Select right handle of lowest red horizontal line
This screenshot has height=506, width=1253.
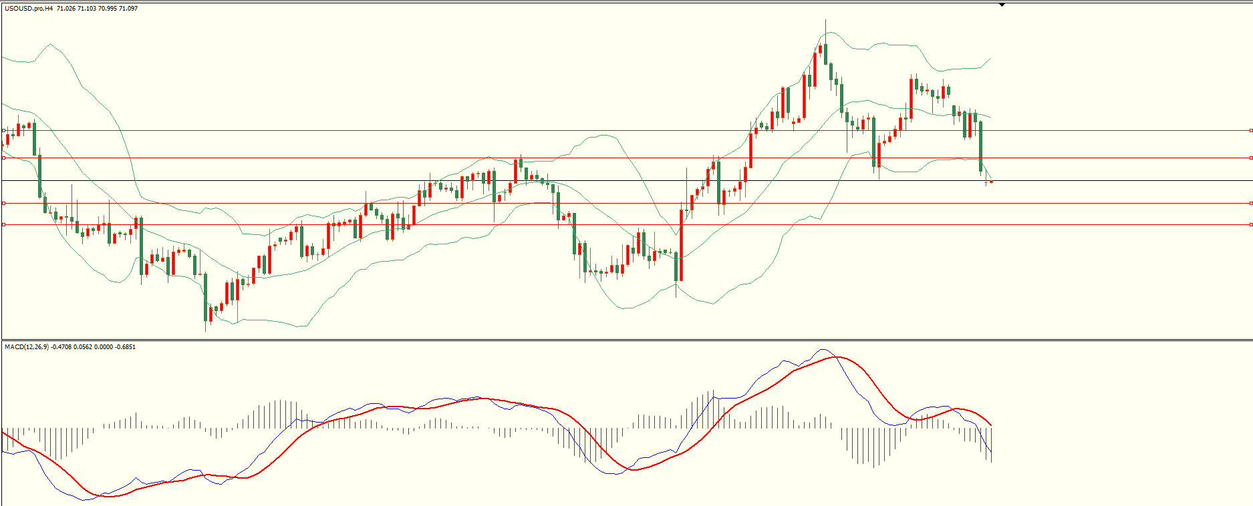tap(1250, 225)
